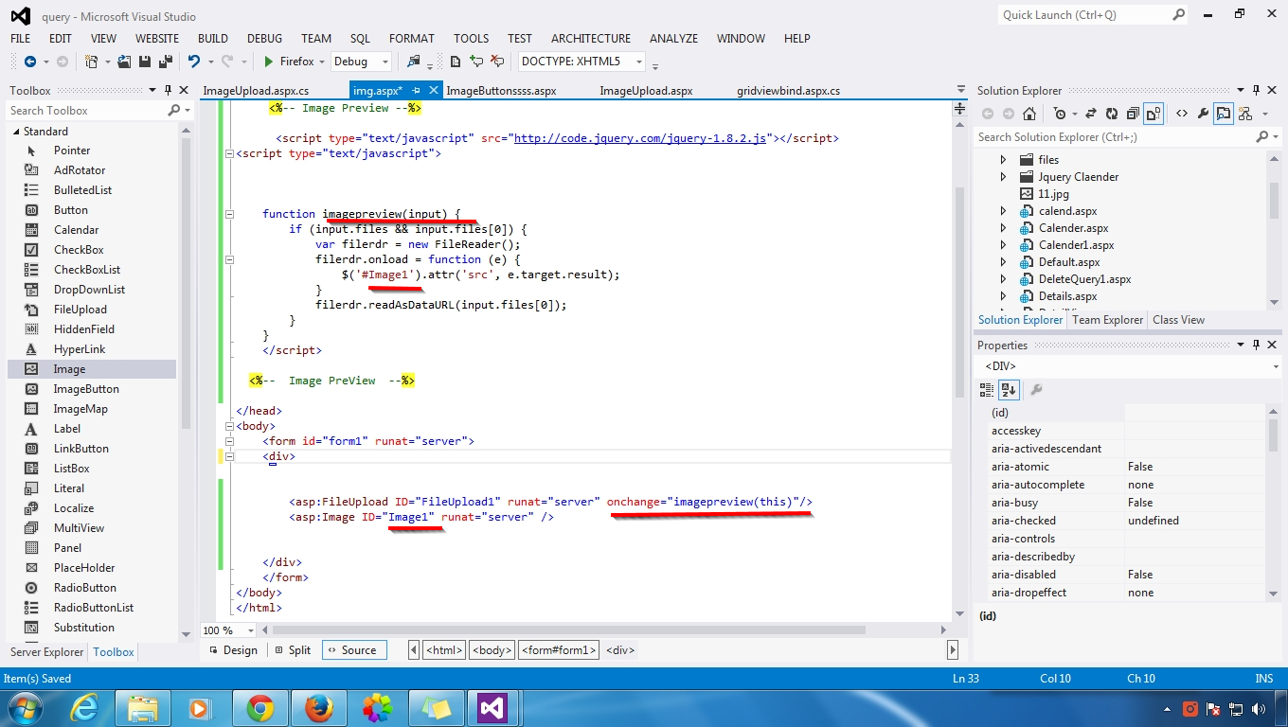Click the Collapse All icon in Solution Explorer

coord(1133,114)
